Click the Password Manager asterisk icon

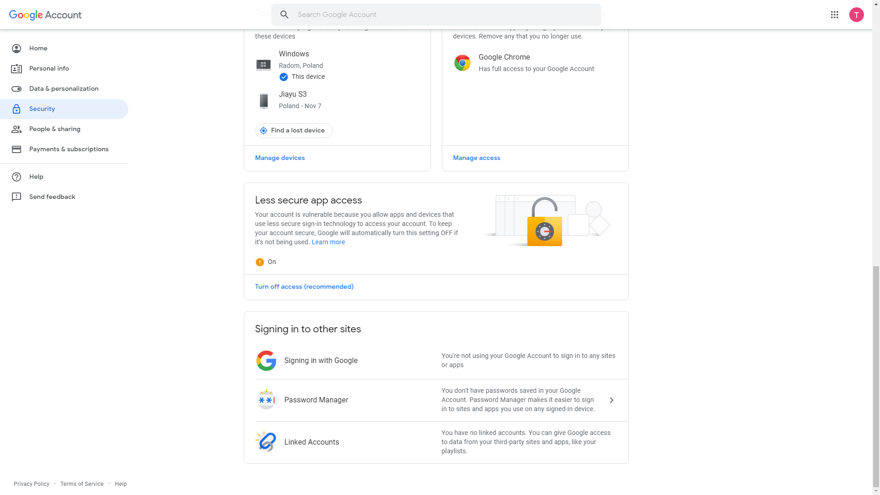[266, 400]
